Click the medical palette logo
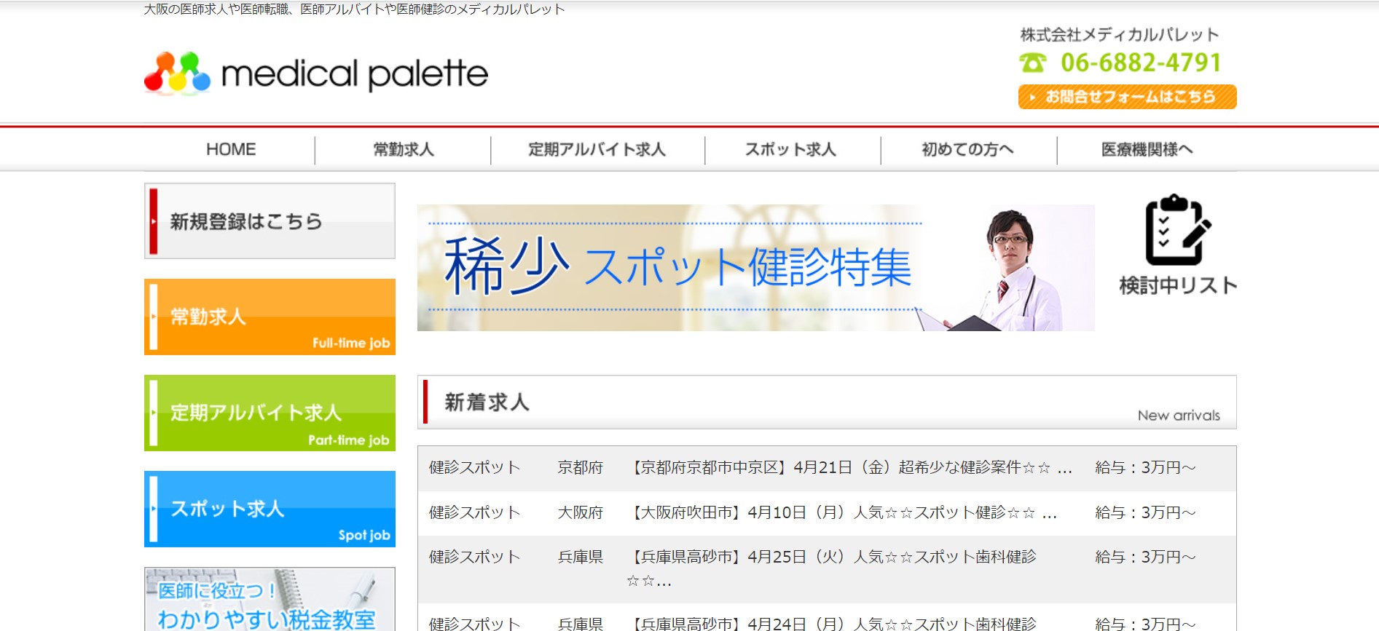The width and height of the screenshot is (1379, 631). coord(316,73)
